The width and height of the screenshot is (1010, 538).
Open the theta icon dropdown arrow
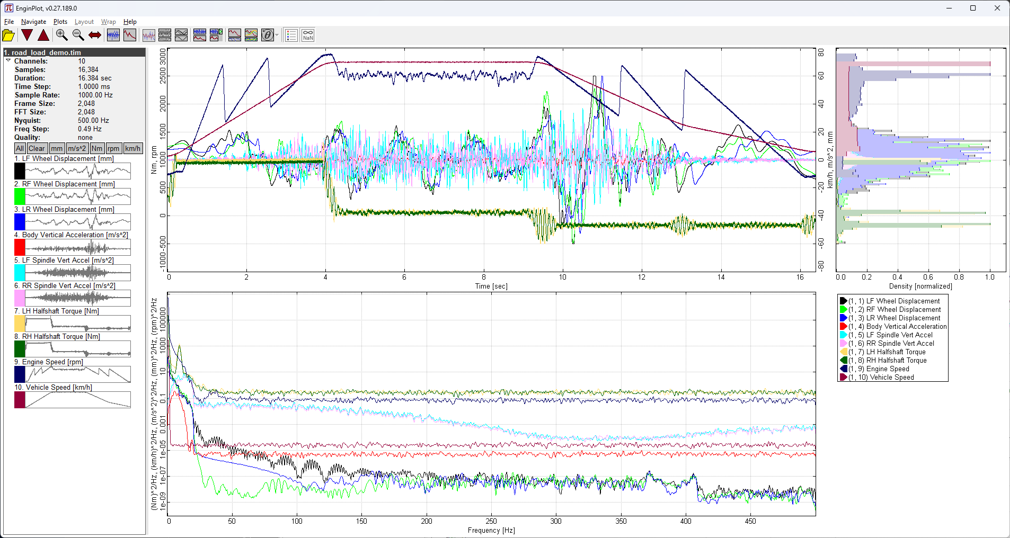(x=277, y=35)
